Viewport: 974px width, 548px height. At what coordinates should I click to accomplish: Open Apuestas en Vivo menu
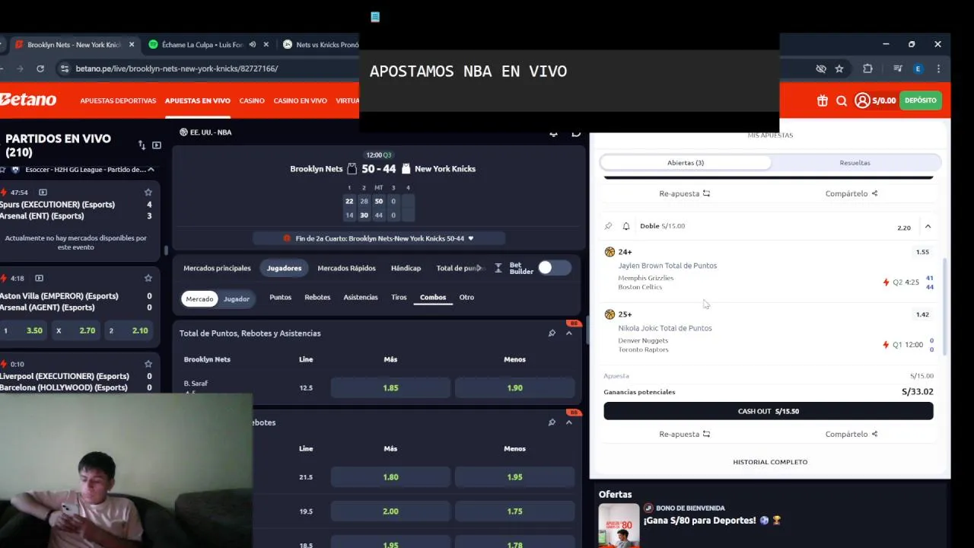click(x=198, y=100)
